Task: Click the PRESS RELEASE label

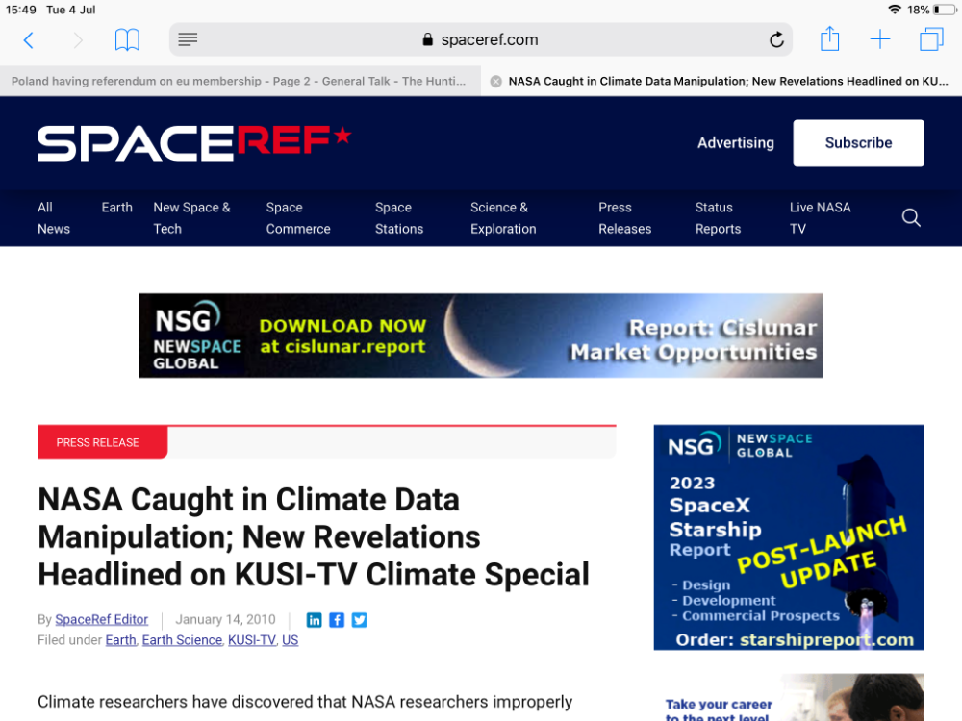Action: point(102,442)
